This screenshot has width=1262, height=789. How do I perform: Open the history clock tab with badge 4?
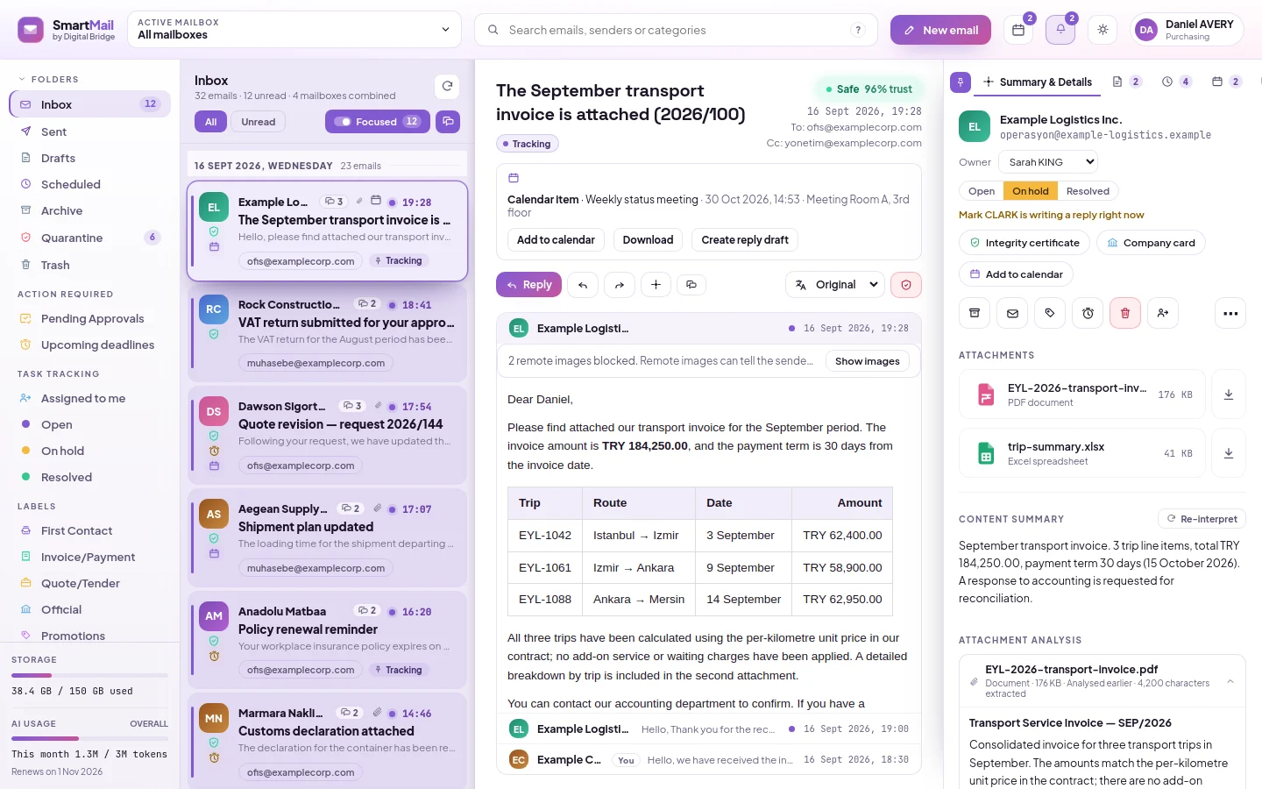pos(1176,82)
